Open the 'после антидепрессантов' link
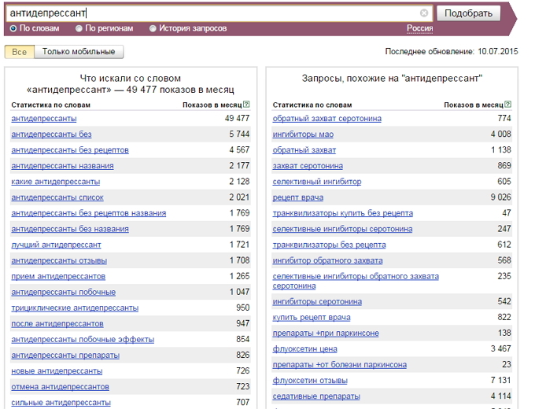 pos(57,324)
